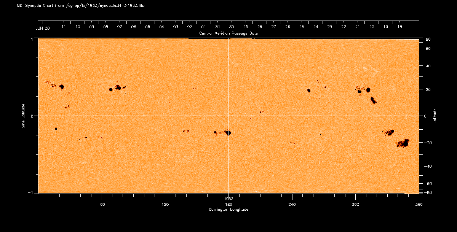Viewport: 457px width, 232px height.
Task: Click the MDI Synoptic Chart file path title
Action: (x=80, y=6)
